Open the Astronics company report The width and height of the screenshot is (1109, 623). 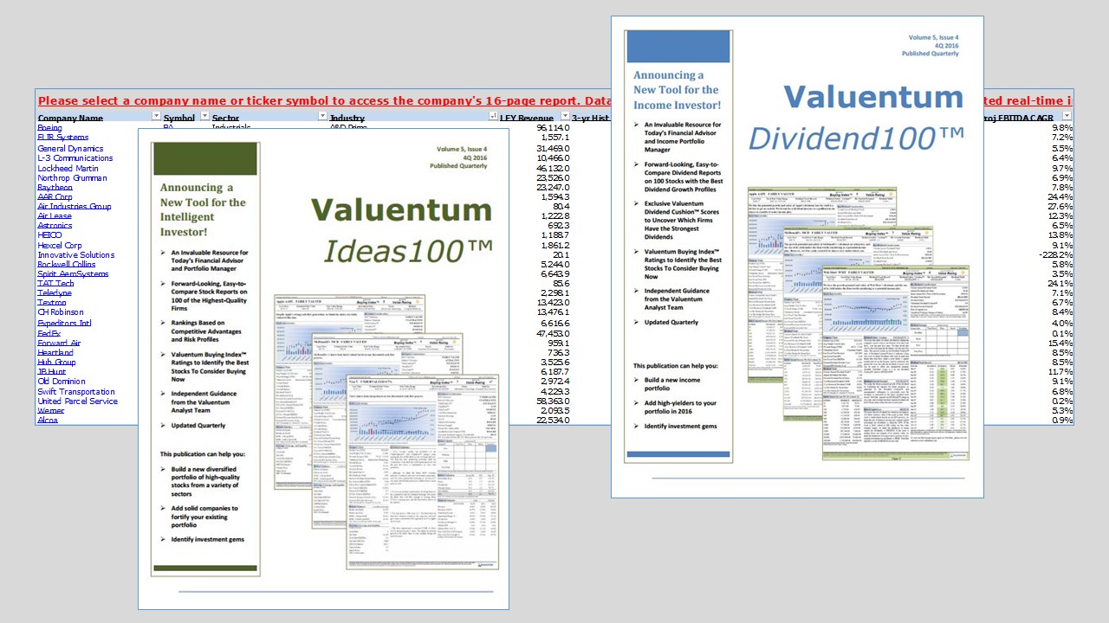pos(55,225)
